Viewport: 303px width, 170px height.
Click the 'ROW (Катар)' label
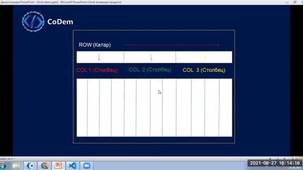point(95,45)
